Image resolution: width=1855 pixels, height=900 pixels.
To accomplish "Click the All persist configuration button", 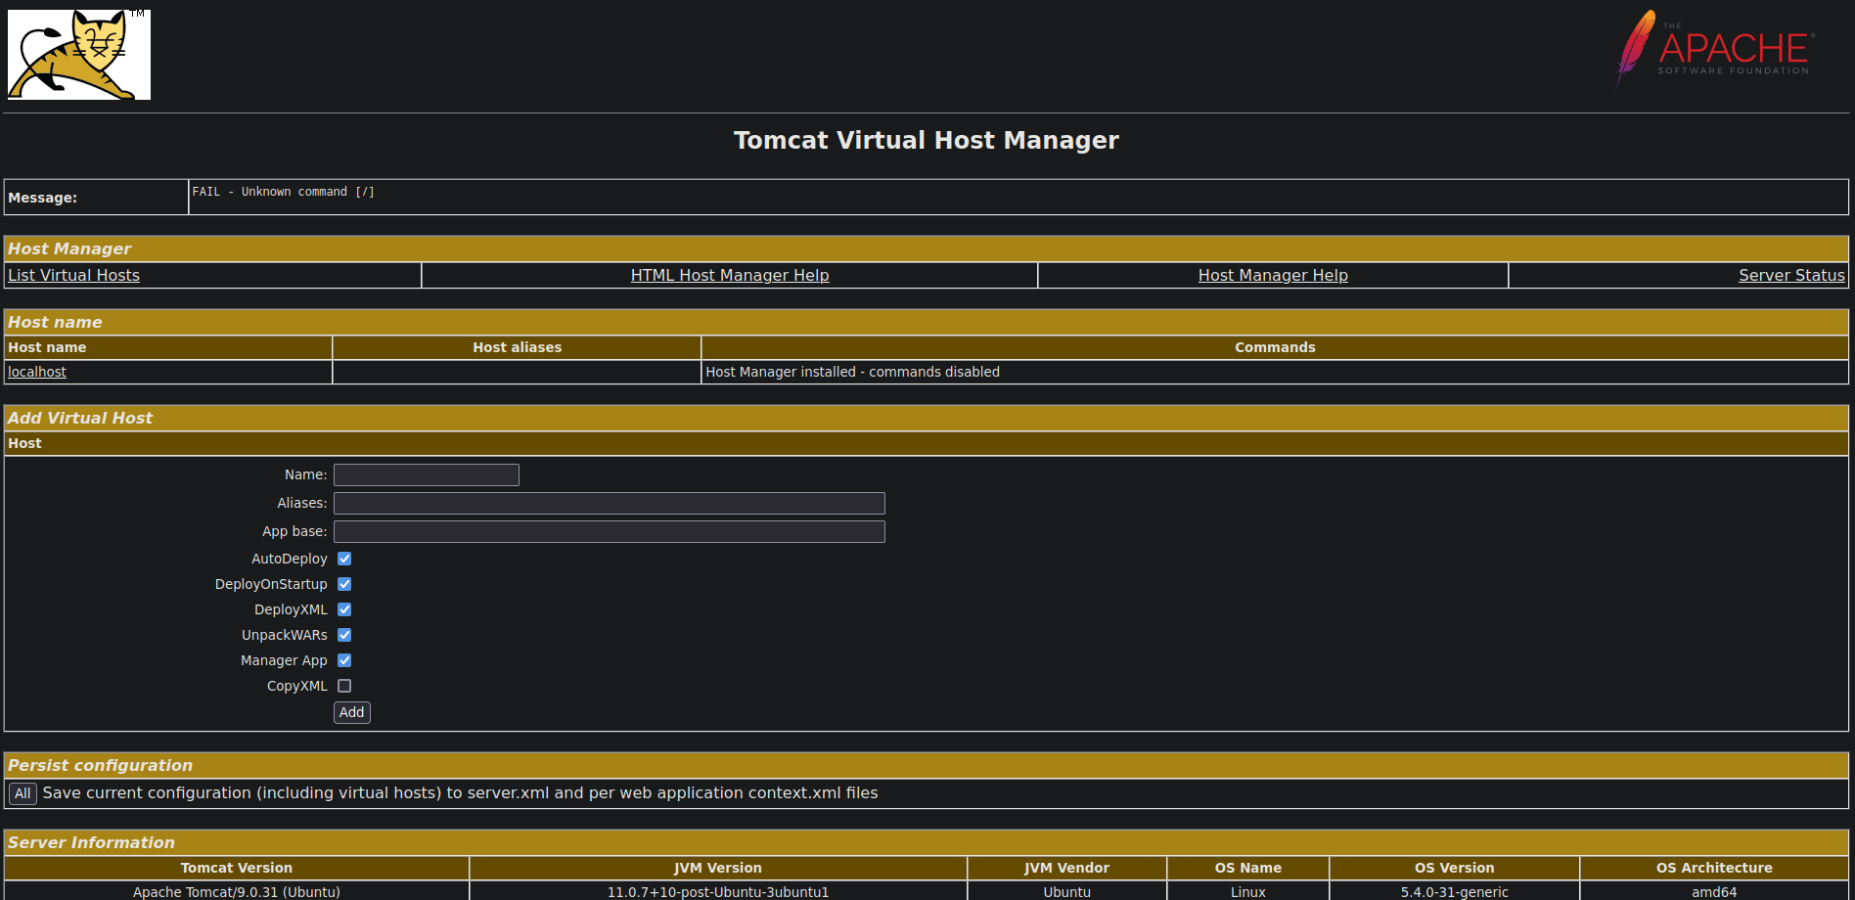I will pos(23,793).
